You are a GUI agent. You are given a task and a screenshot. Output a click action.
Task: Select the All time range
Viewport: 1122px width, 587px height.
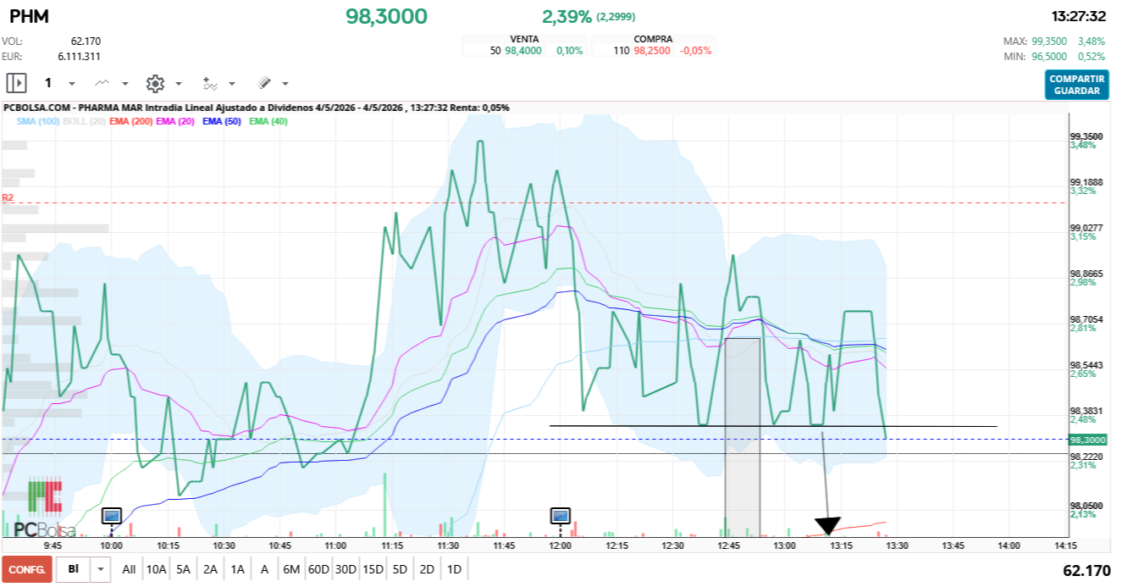pos(129,569)
